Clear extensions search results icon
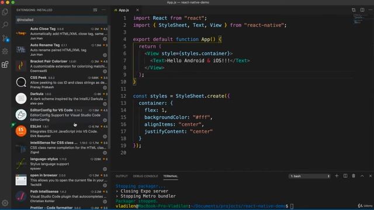 (x=95, y=10)
